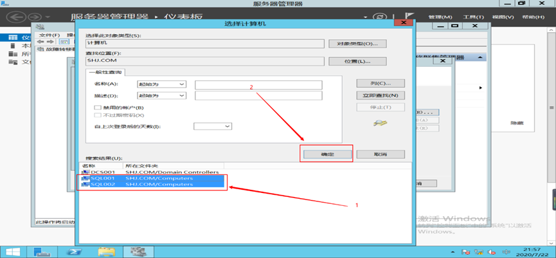The image size is (556, 258).
Task: Open 文件(F) menu in failover cluster window
Action: pos(49,35)
